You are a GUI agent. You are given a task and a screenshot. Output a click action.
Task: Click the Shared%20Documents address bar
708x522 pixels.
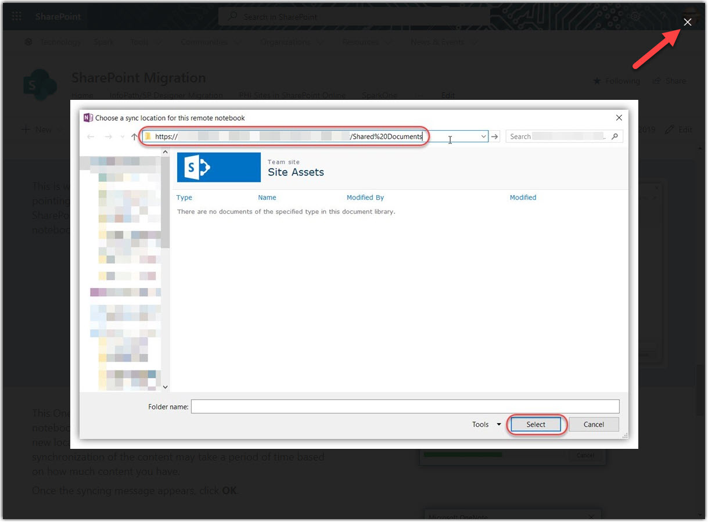point(314,136)
